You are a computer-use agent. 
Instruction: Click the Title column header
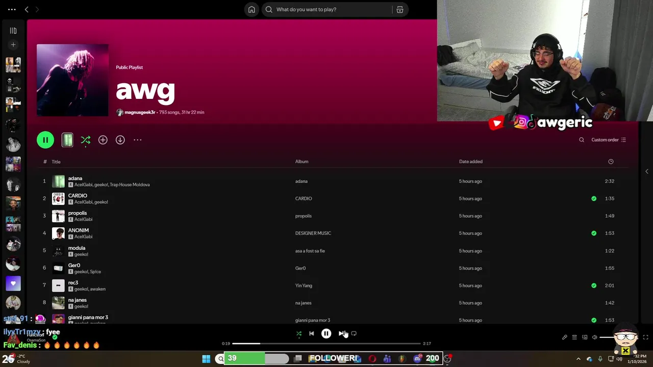pos(56,162)
